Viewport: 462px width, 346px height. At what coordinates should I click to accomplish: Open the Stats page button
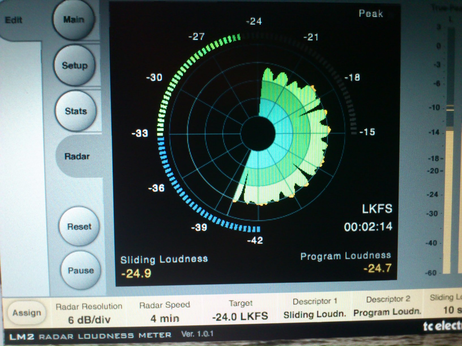76,111
